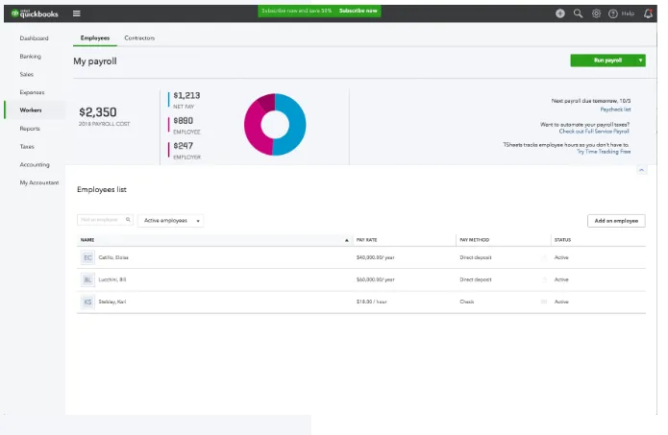Open Banking in the sidebar
Screen dimensions: 668x435
[30, 57]
